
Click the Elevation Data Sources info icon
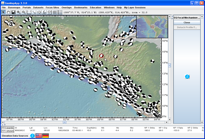tap(32, 135)
